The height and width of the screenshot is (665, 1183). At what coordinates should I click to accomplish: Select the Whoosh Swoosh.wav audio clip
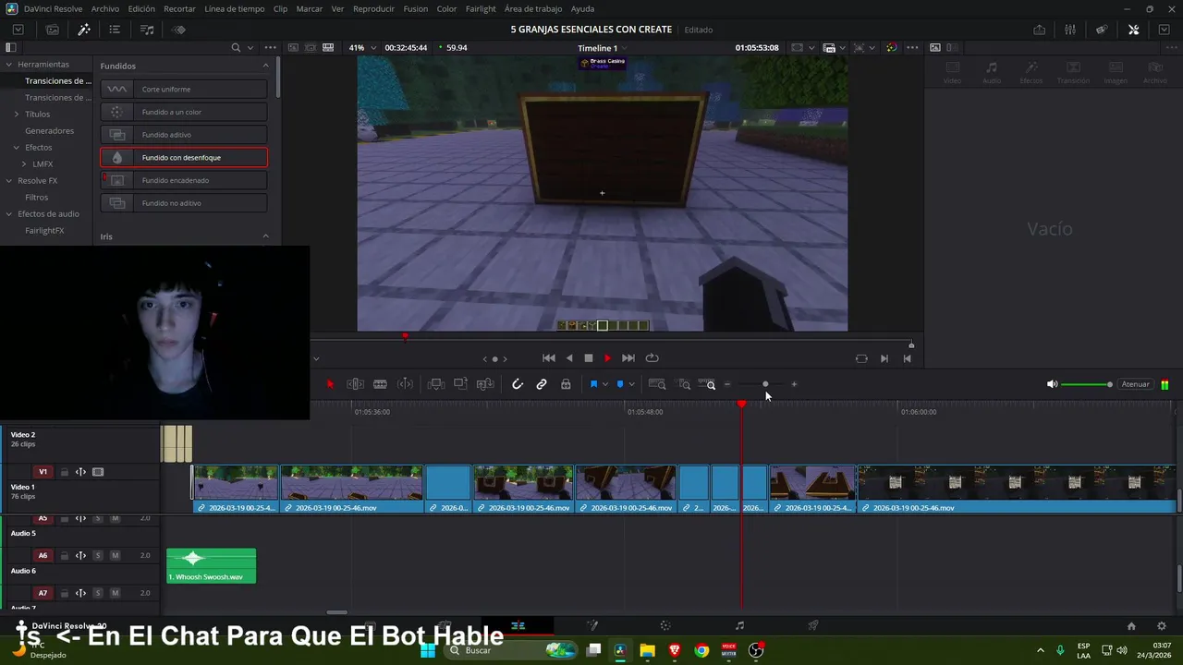pyautogui.click(x=211, y=566)
